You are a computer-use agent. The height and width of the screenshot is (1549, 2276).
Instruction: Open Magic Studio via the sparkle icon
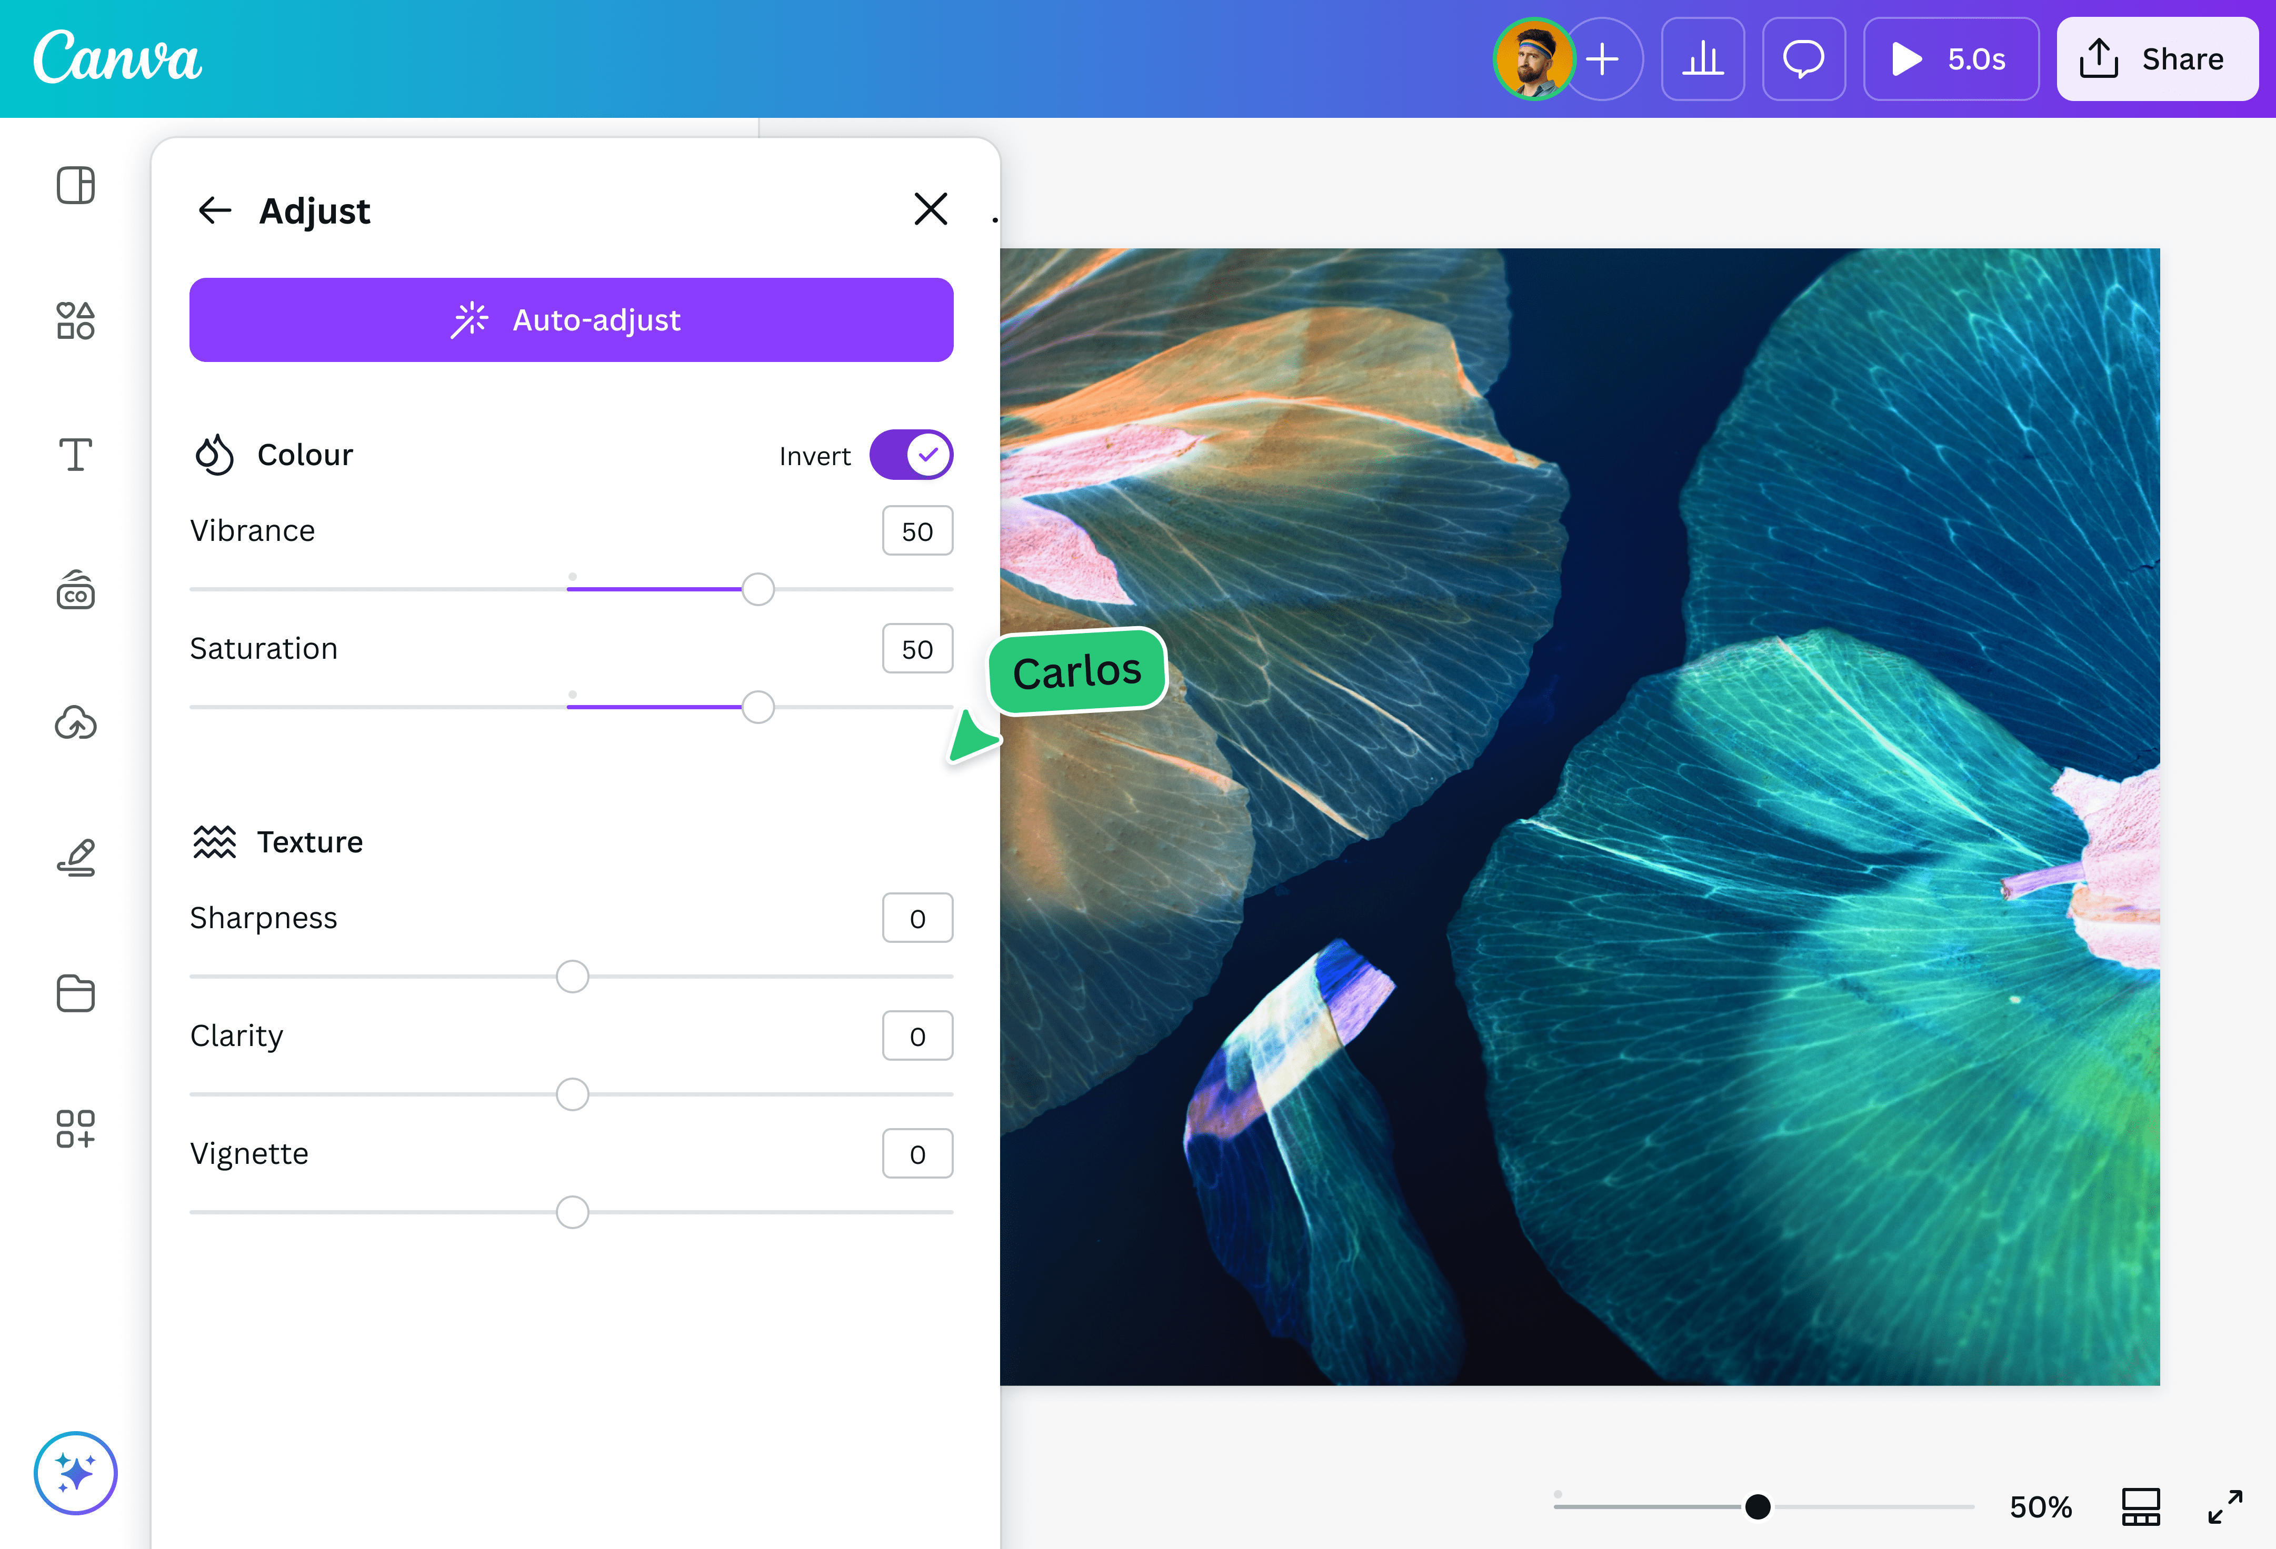pyautogui.click(x=75, y=1473)
